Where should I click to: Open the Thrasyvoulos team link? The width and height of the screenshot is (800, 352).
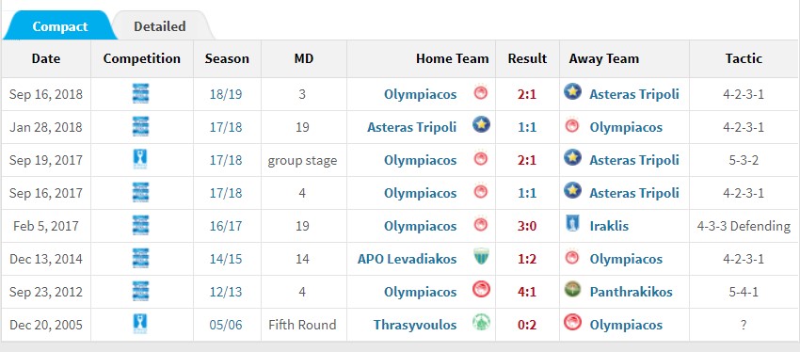[x=415, y=325]
